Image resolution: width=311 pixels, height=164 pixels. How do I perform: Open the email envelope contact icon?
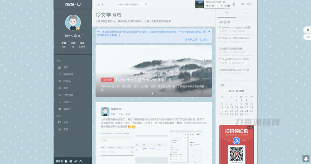tap(71, 161)
